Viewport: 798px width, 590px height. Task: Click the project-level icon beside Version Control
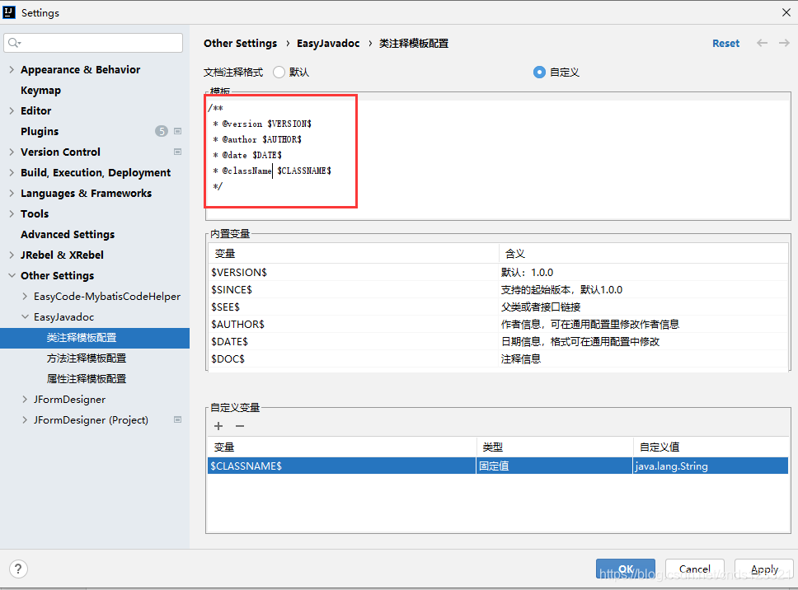pos(177,152)
